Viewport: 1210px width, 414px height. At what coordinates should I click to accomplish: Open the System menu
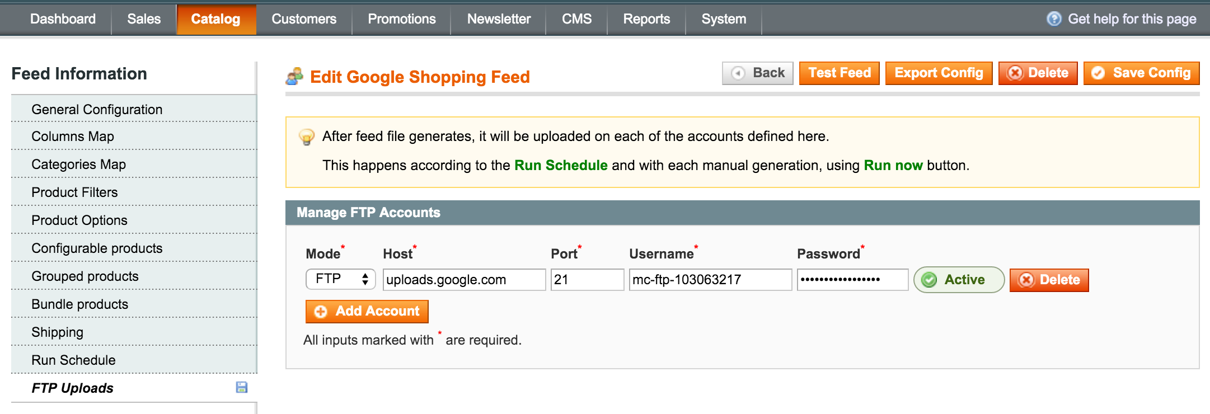click(724, 19)
